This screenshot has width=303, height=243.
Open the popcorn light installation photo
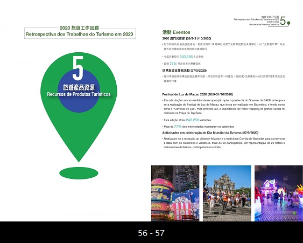tap(175, 193)
